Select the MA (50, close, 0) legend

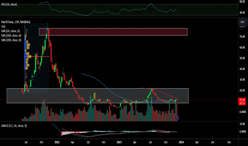(x=10, y=31)
